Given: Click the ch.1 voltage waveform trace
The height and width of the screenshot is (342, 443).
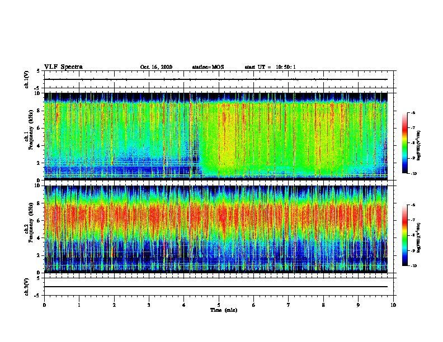Looking at the screenshot, I should pyautogui.click(x=216, y=79).
